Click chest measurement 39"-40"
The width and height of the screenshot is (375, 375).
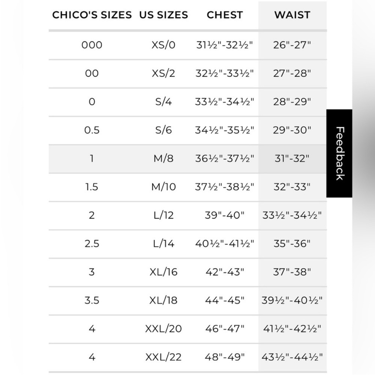click(x=225, y=215)
